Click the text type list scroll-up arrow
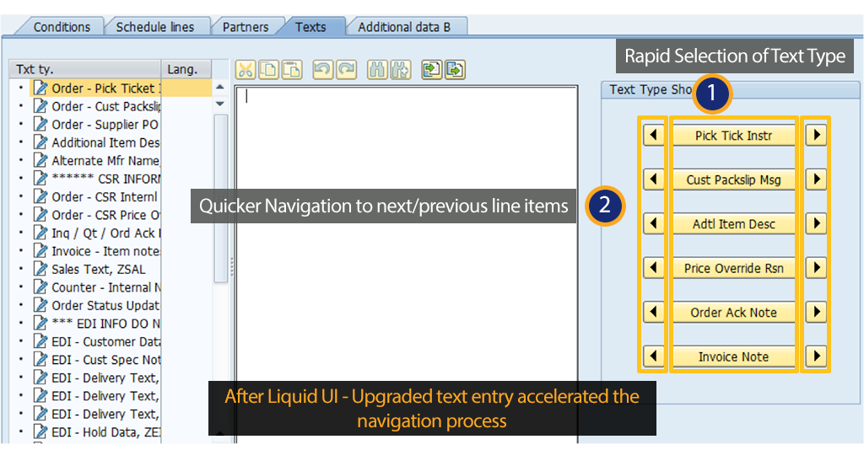The width and height of the screenshot is (864, 450). click(x=220, y=88)
